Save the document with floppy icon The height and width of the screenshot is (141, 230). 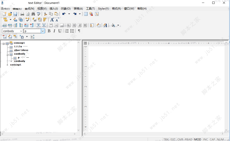(x=15, y=14)
